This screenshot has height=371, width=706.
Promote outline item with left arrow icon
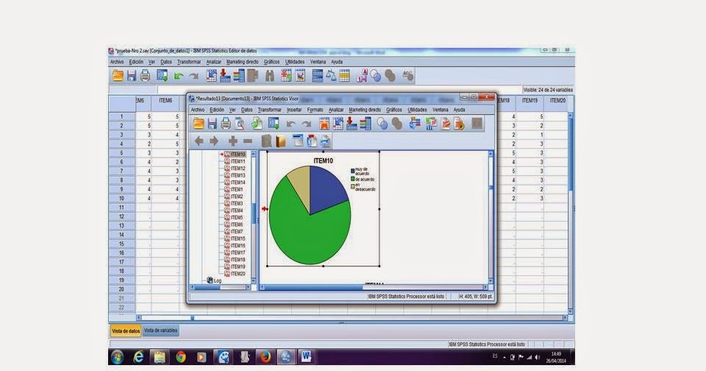(x=199, y=141)
